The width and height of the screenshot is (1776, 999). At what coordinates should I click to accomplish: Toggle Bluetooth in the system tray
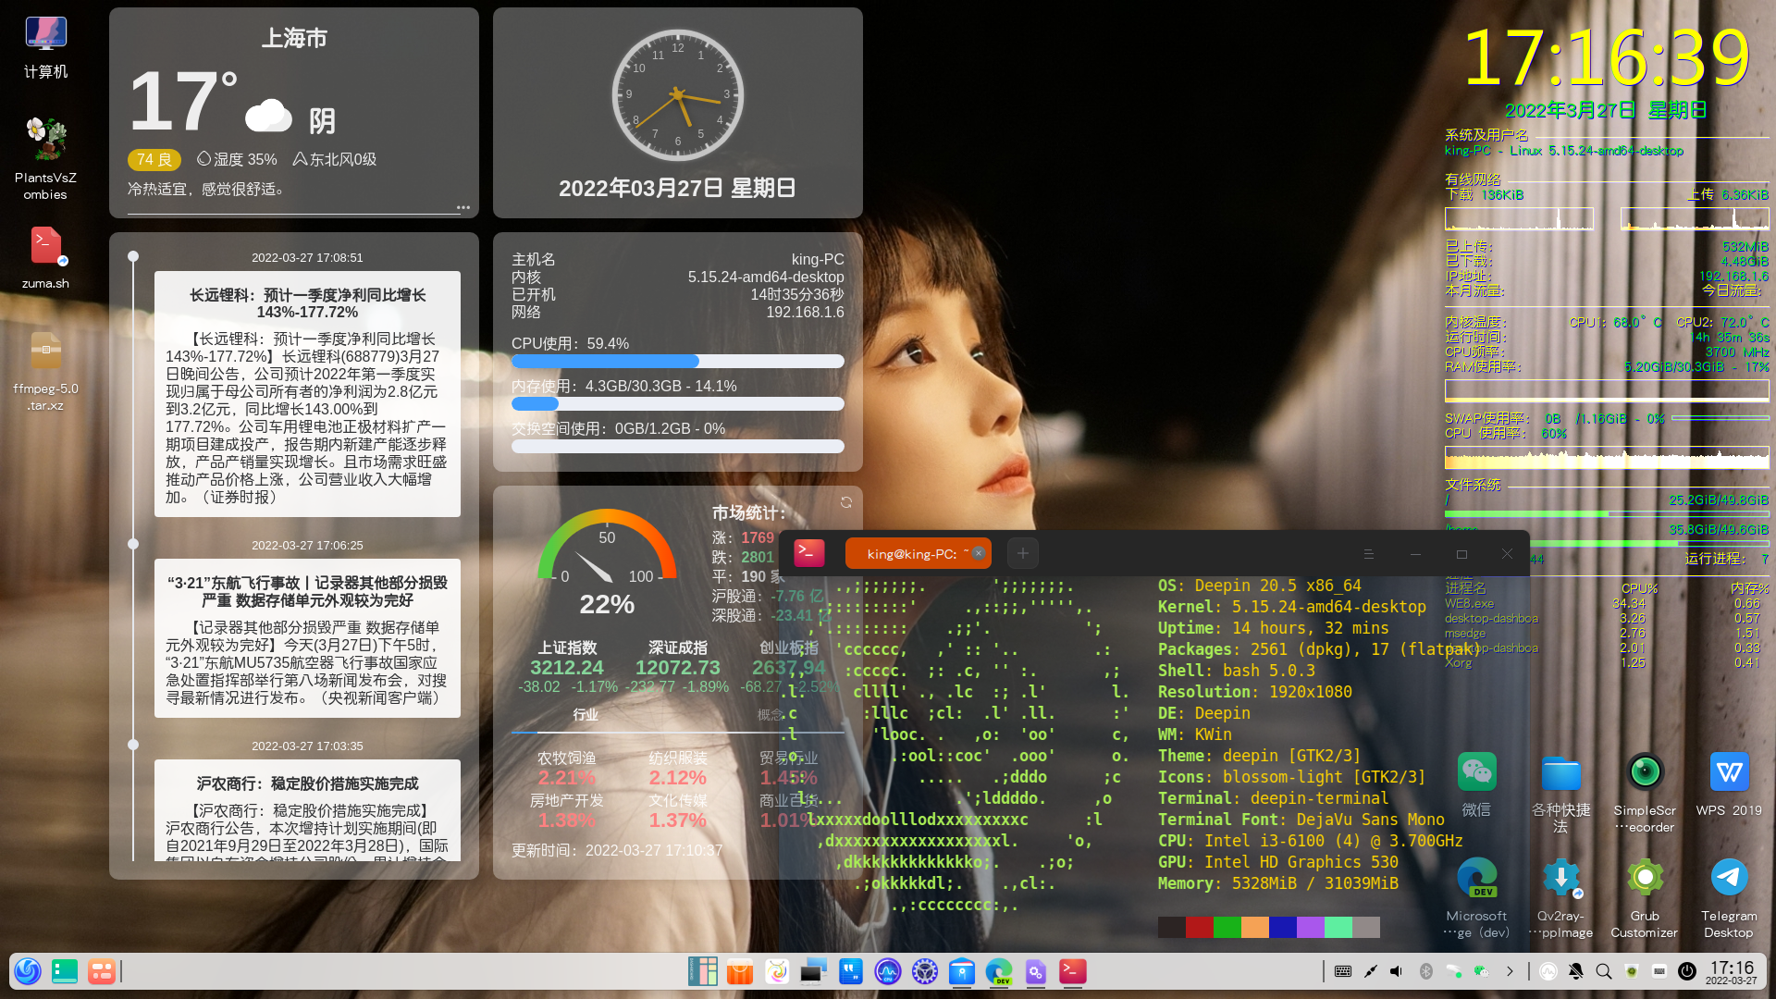point(1425,971)
